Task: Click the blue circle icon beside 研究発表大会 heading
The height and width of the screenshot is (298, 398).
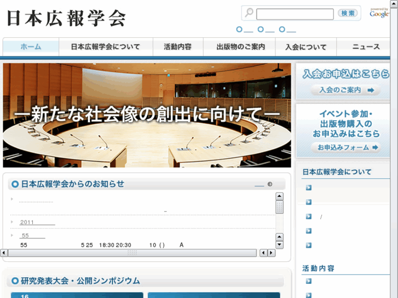Action: tap(15, 281)
